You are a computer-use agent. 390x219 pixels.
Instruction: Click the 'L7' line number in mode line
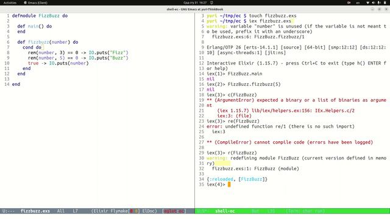(75, 211)
